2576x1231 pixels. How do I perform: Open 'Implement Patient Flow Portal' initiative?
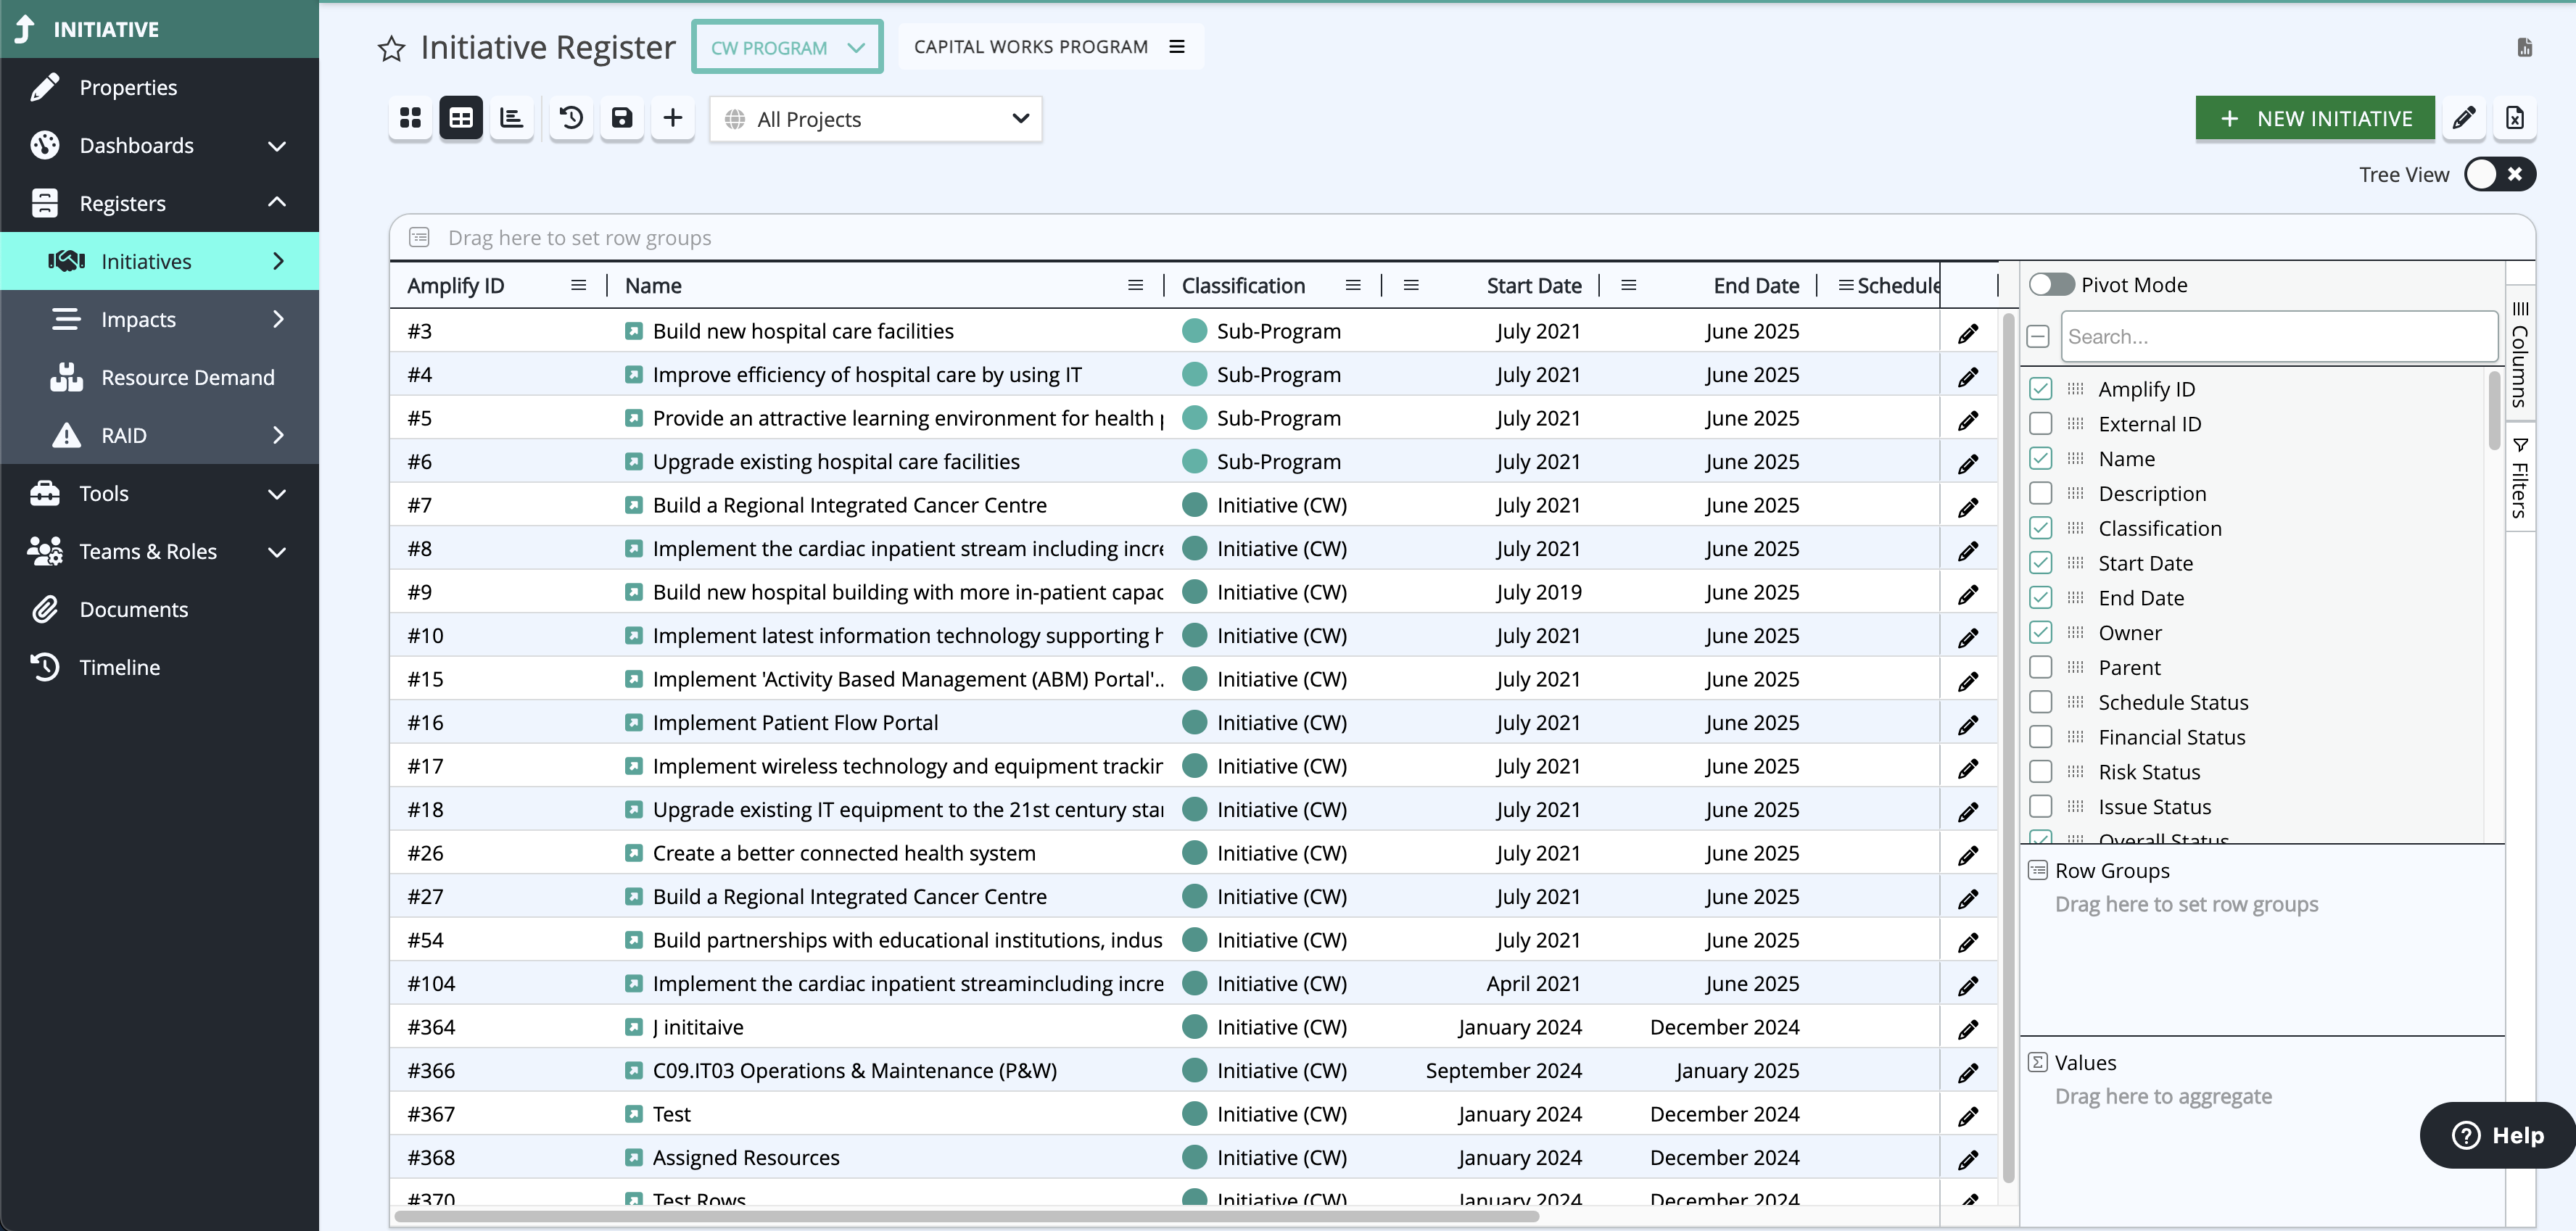(x=795, y=723)
